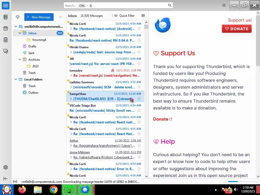Open folder pane options ellipsis
The image size is (260, 195).
point(60,17)
